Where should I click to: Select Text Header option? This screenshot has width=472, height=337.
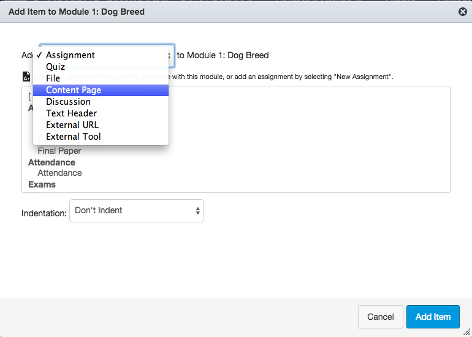pyautogui.click(x=71, y=113)
